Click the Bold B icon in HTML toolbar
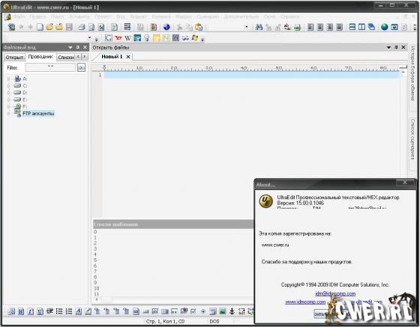The width and height of the screenshot is (420, 327). coord(21,311)
